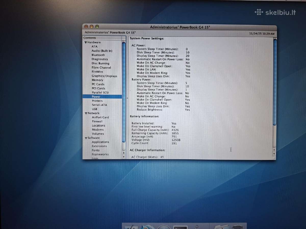Select Frameworks under Software
The height and width of the screenshot is (229, 306).
pyautogui.click(x=100, y=154)
